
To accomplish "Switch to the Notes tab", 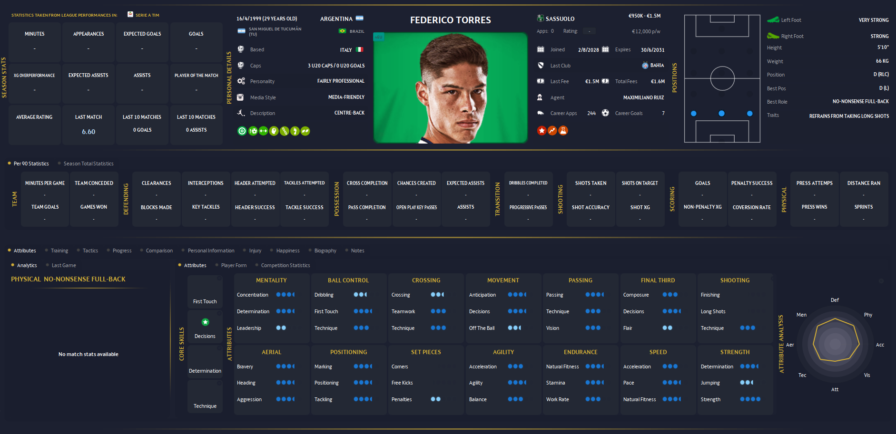I will (x=355, y=251).
